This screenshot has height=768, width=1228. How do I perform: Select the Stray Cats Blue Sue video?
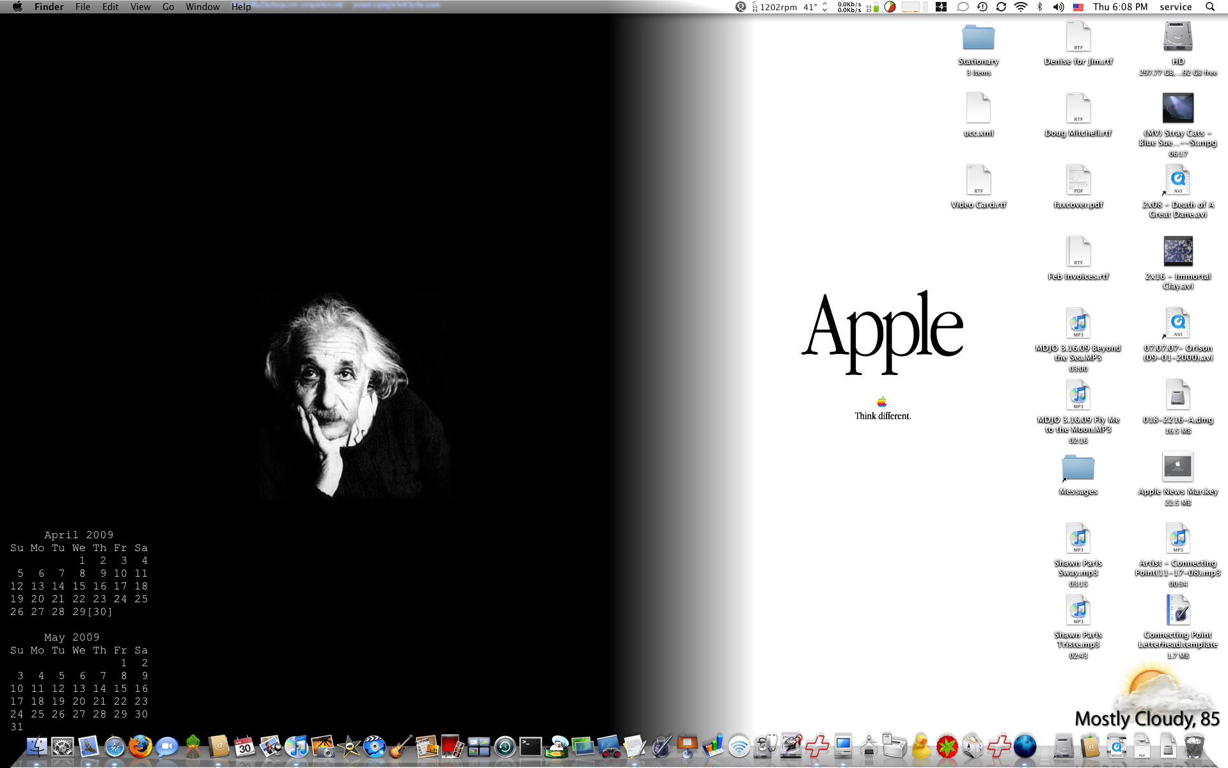(1178, 108)
